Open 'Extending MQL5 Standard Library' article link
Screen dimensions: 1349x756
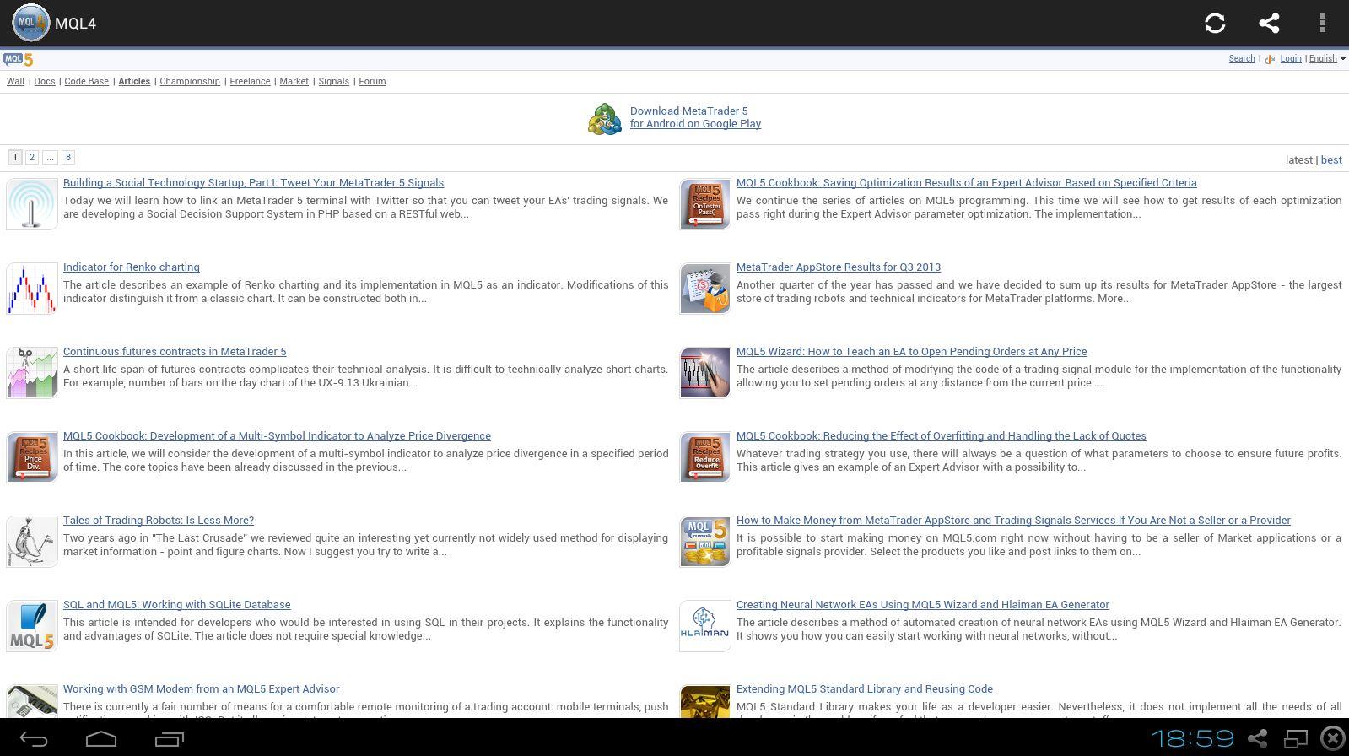(x=865, y=688)
